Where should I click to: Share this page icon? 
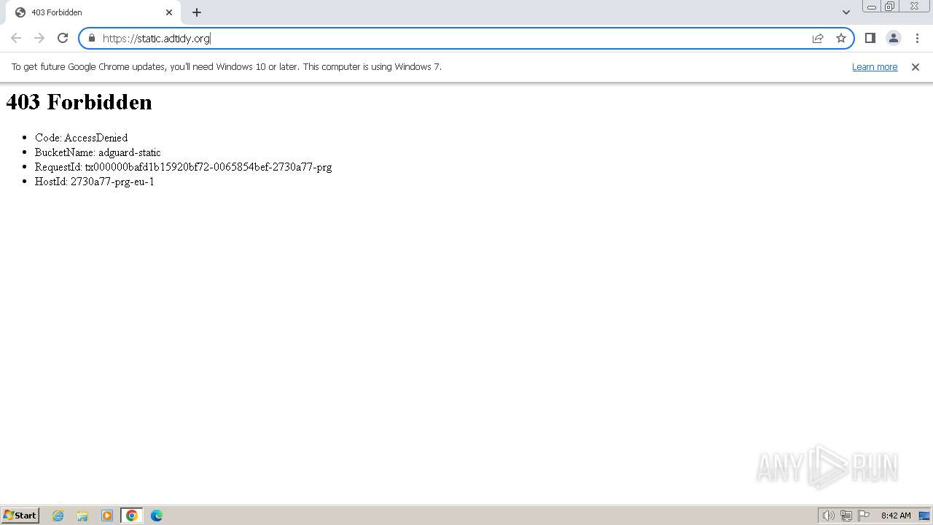tap(818, 38)
